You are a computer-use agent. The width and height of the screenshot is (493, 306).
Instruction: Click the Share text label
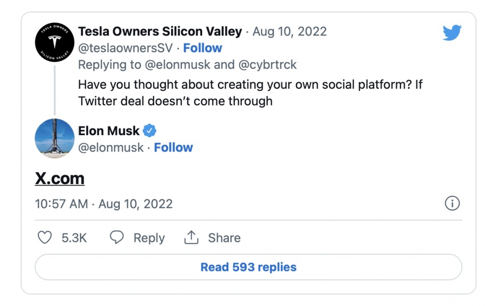(224, 238)
